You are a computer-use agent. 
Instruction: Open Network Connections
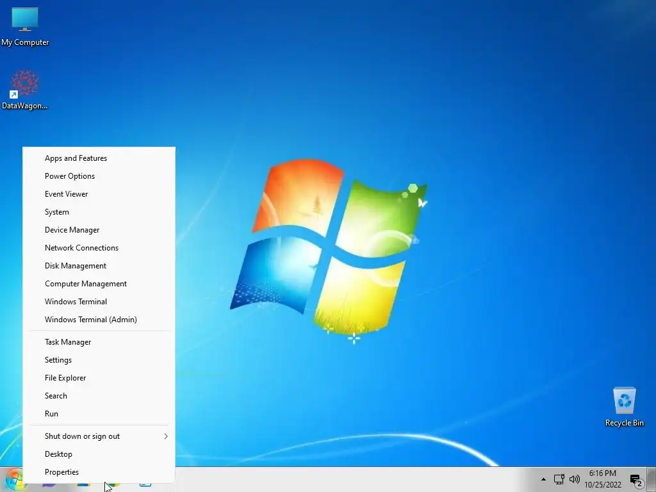(99, 248)
